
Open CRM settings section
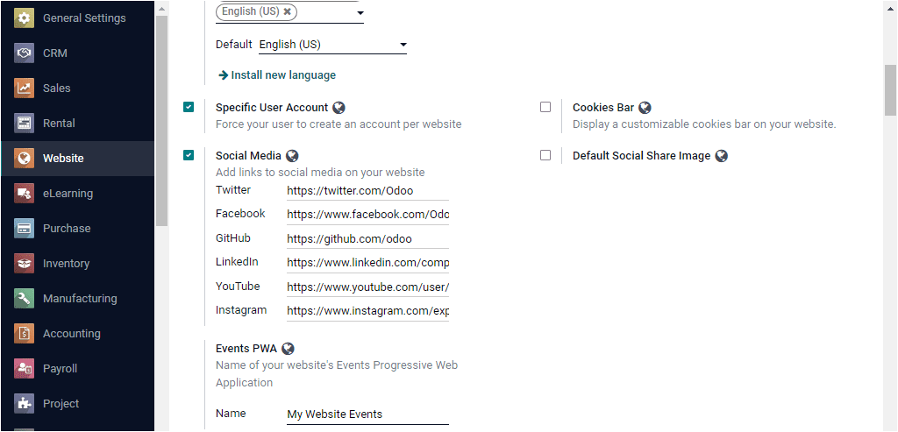click(x=77, y=53)
